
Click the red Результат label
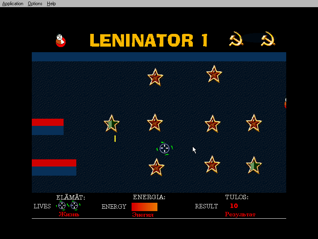240,214
